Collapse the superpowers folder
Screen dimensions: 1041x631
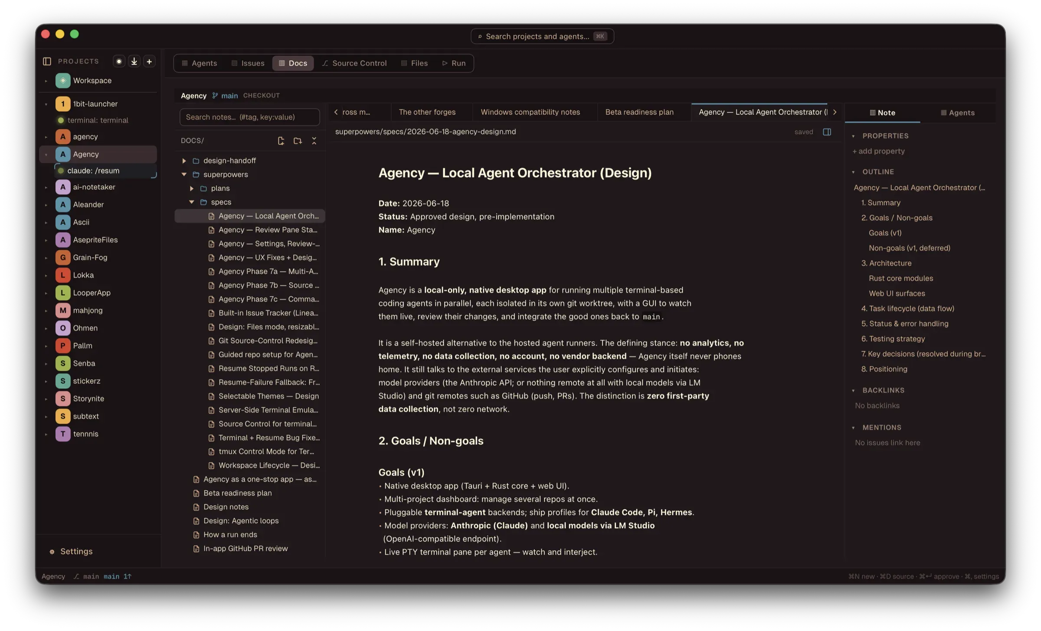tap(184, 174)
